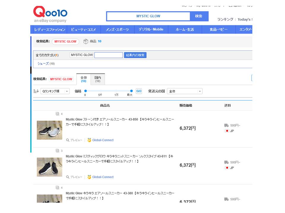
Task: Click the 43-380 sneaker product thumbnail
Action: click(x=50, y=199)
